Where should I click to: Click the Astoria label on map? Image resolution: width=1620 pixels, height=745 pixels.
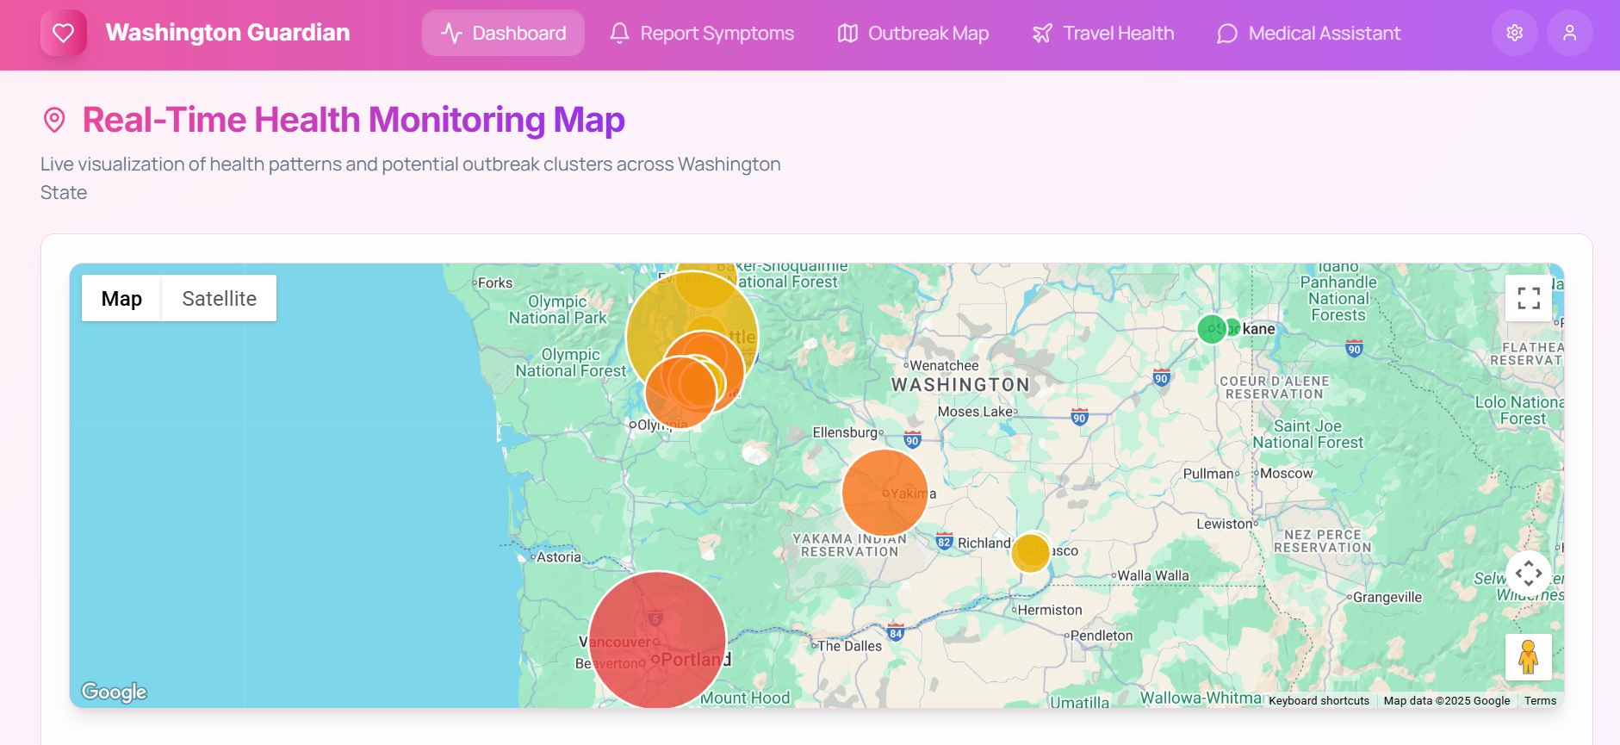pyautogui.click(x=559, y=557)
